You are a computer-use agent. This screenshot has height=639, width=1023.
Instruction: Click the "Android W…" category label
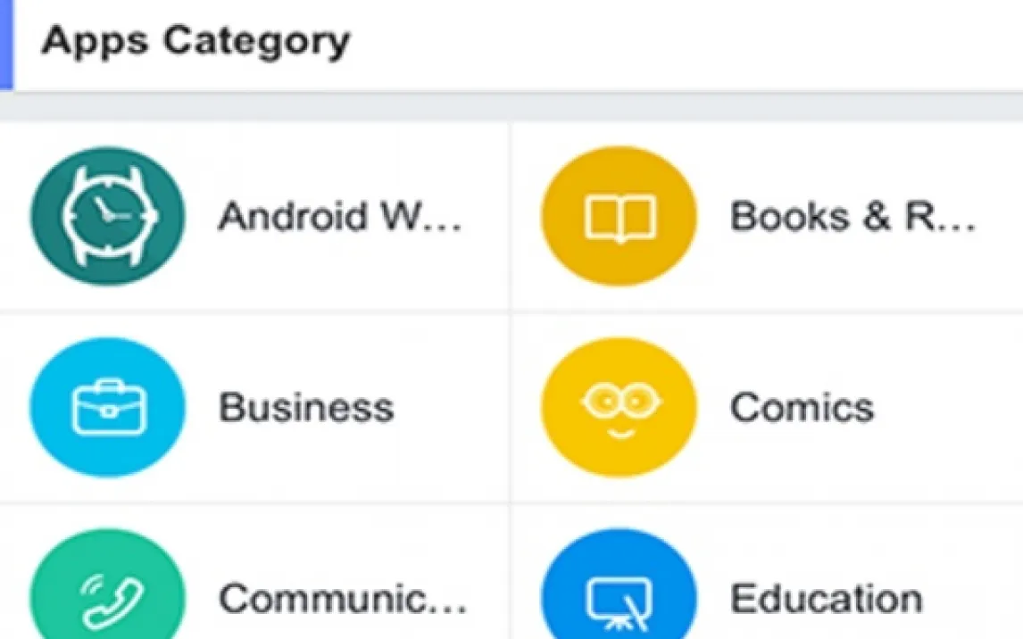[341, 217]
